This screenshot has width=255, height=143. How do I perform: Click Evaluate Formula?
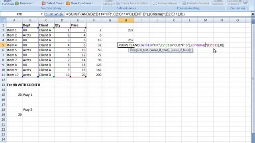(x=196, y=3)
